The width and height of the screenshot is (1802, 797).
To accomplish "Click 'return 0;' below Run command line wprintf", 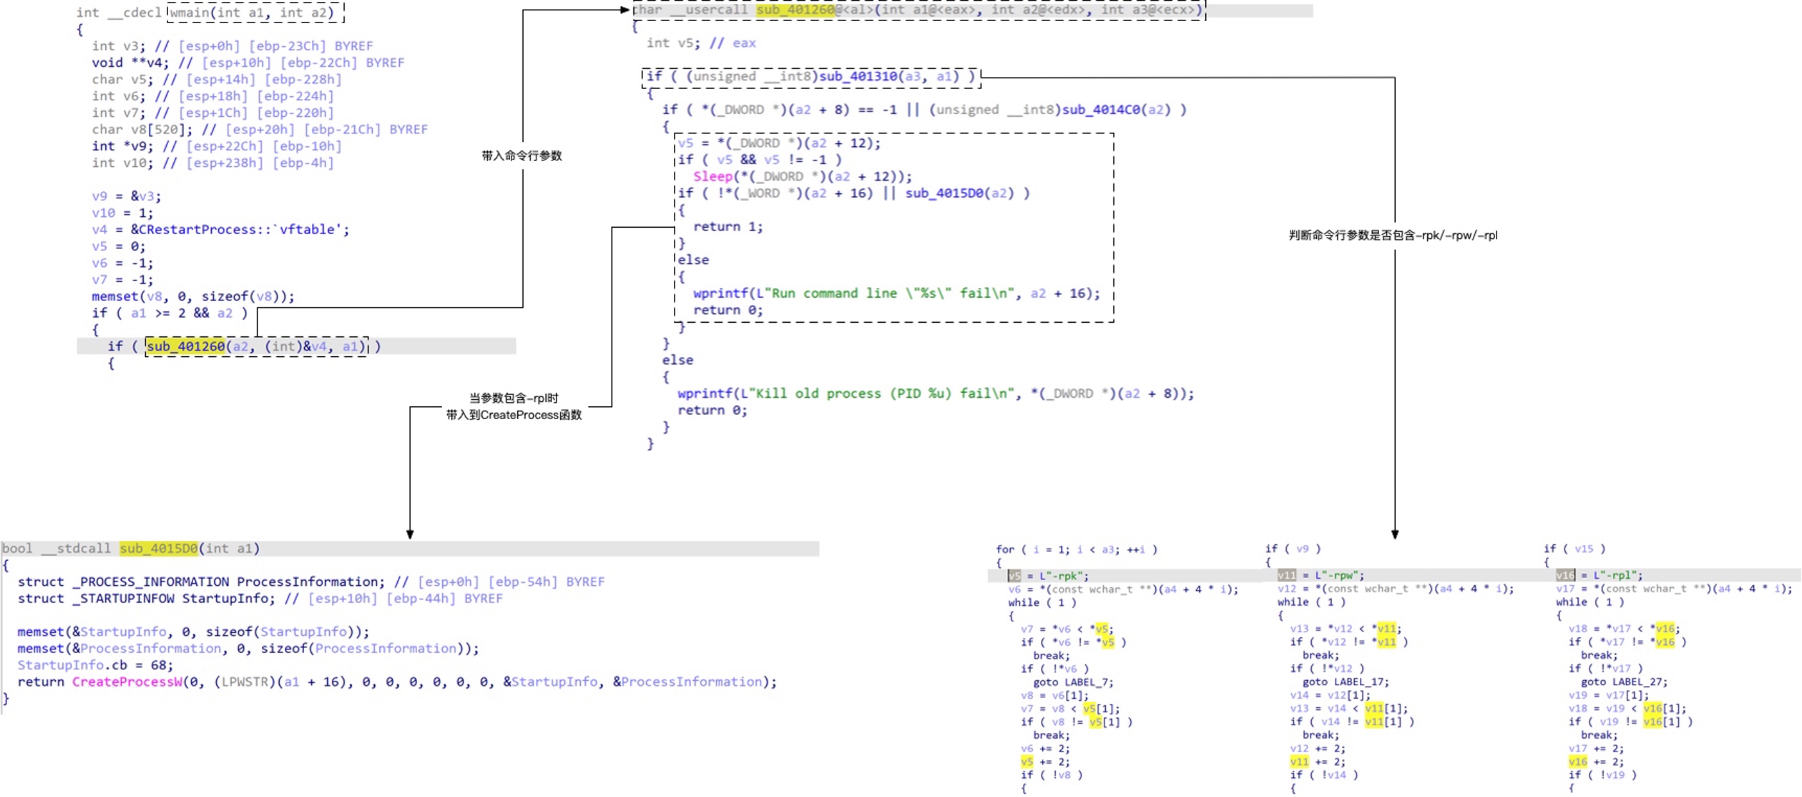I will [x=728, y=310].
